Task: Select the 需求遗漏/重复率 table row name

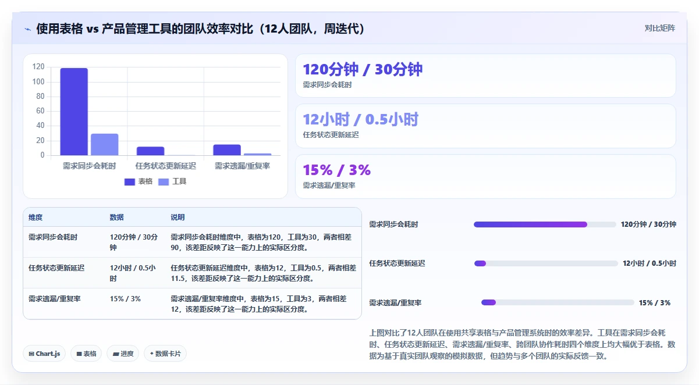Action: point(55,299)
